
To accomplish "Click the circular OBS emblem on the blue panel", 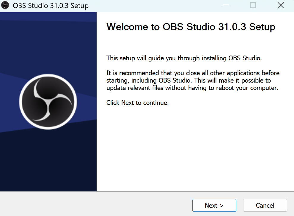I will (x=48, y=101).
